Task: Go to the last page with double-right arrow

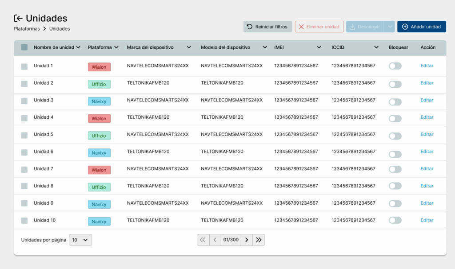Action: pos(259,240)
